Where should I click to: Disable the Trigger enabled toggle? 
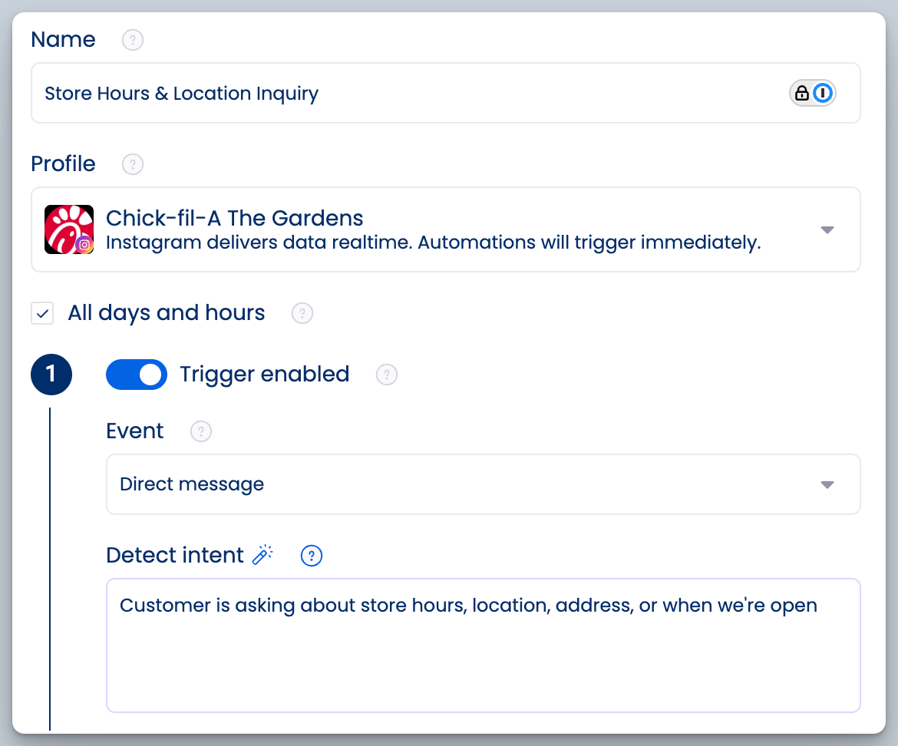[137, 375]
